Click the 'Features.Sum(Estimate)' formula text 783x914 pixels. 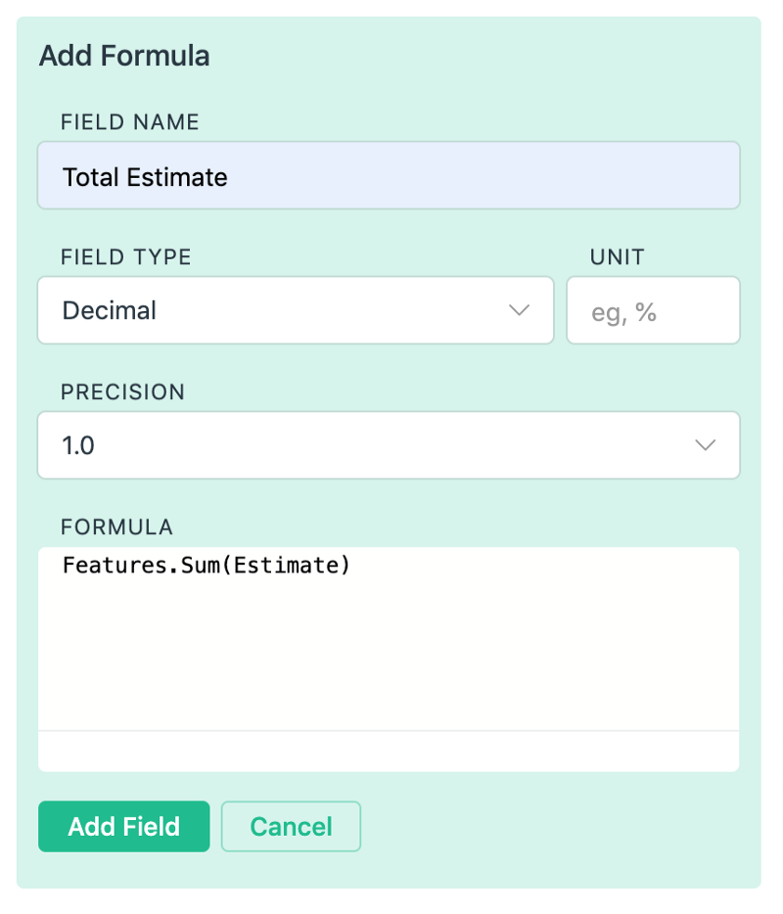point(206,566)
